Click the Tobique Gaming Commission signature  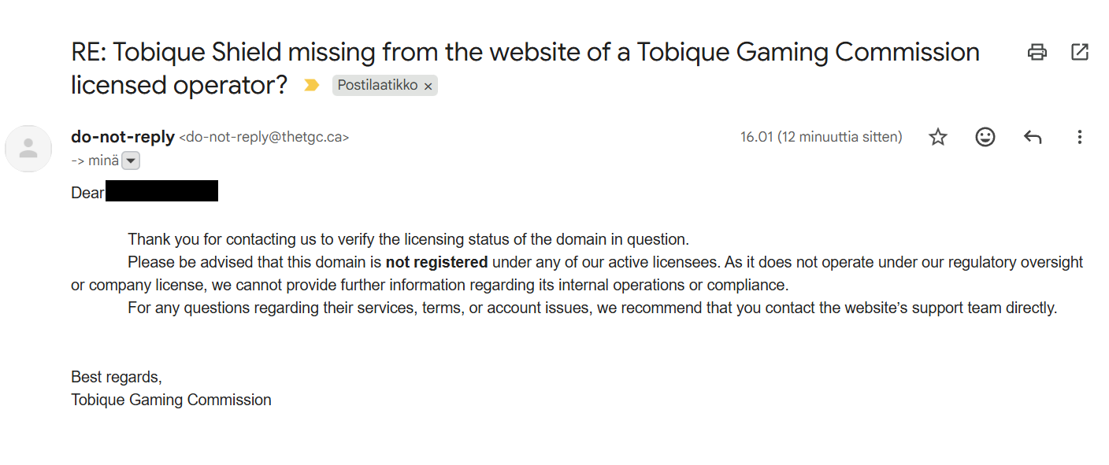click(171, 400)
